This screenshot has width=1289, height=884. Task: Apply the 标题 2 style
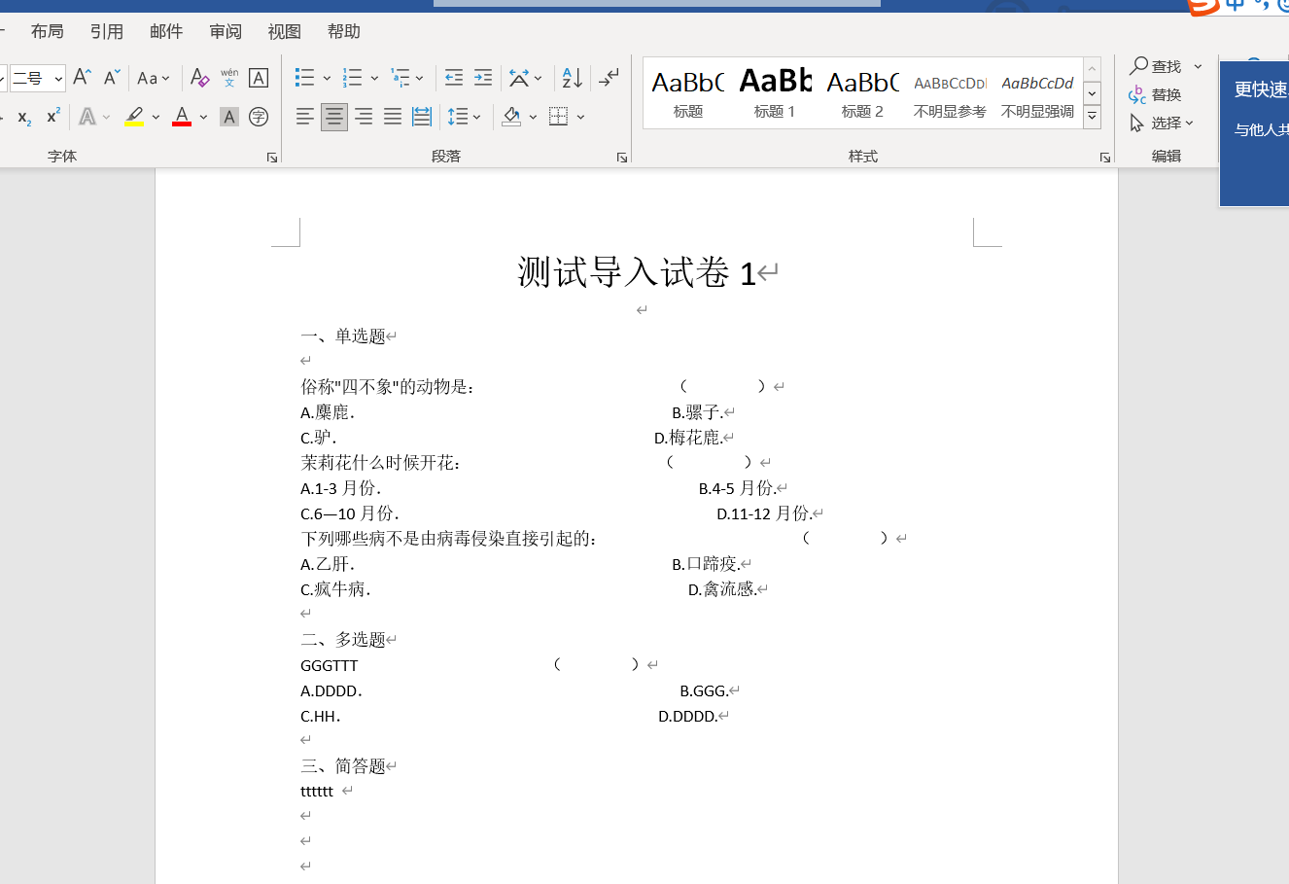click(x=862, y=93)
